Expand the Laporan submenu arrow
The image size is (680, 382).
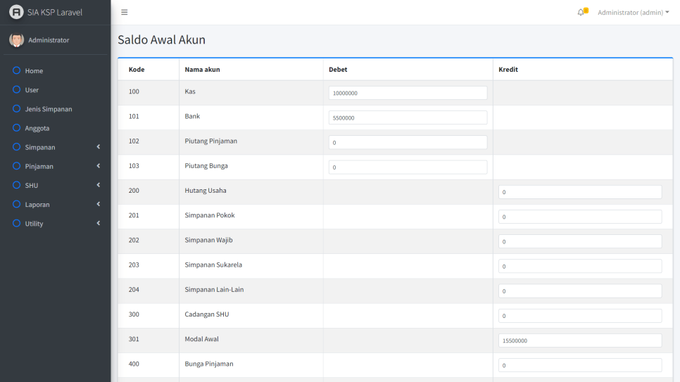[x=99, y=204]
